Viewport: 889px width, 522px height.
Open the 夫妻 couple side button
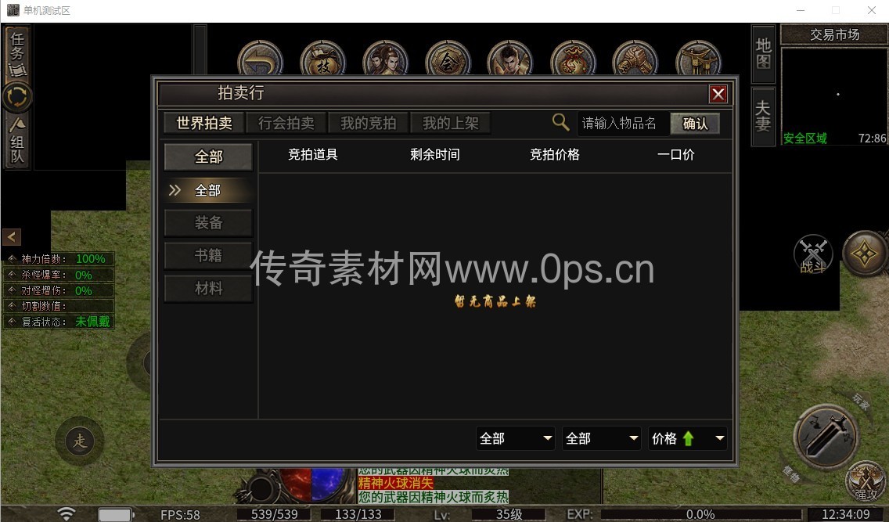click(763, 116)
